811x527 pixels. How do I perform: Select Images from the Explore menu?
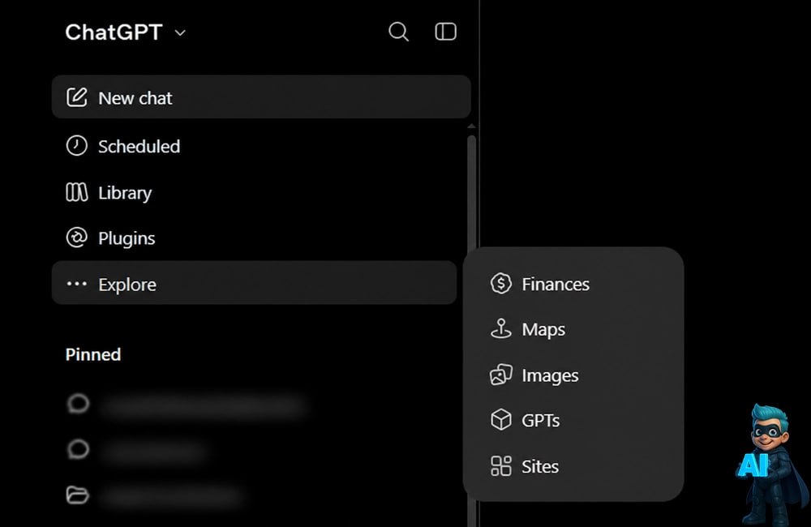coord(573,375)
